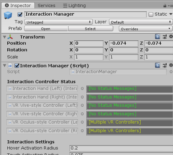
Task: Select Interaction Hand (Left) reference field
Action: pyautogui.click(x=42, y=89)
